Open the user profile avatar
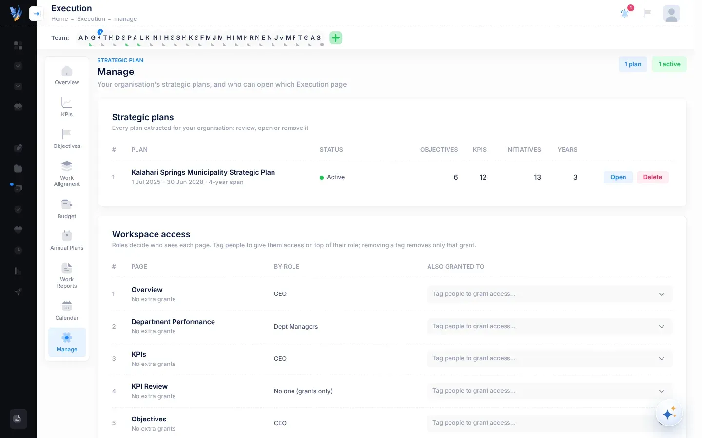702x438 pixels. click(x=671, y=13)
